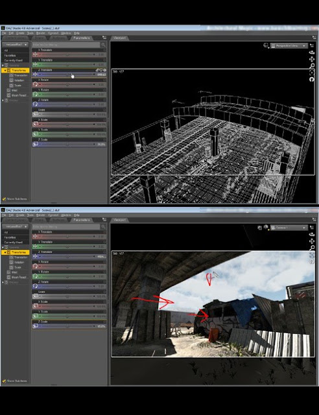Open Parameters pane options menu in textured-scene window

104,220
